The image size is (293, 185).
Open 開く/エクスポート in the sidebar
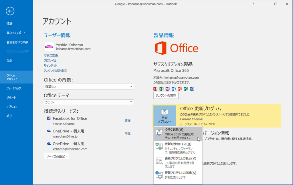pos(16,33)
